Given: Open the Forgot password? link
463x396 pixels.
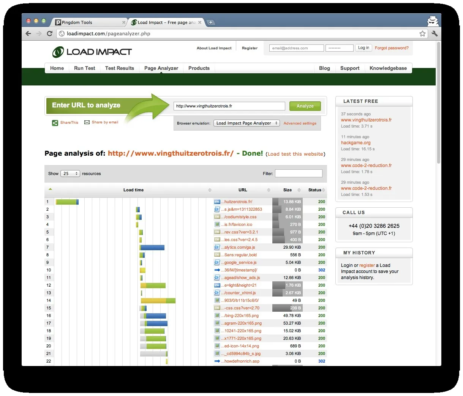Looking at the screenshot, I should point(392,48).
